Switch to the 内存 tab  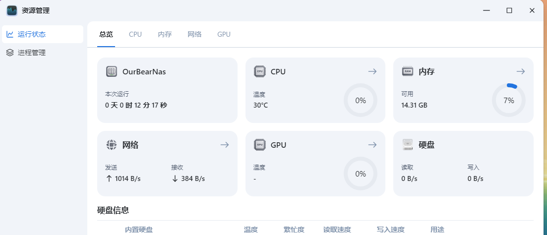point(165,34)
